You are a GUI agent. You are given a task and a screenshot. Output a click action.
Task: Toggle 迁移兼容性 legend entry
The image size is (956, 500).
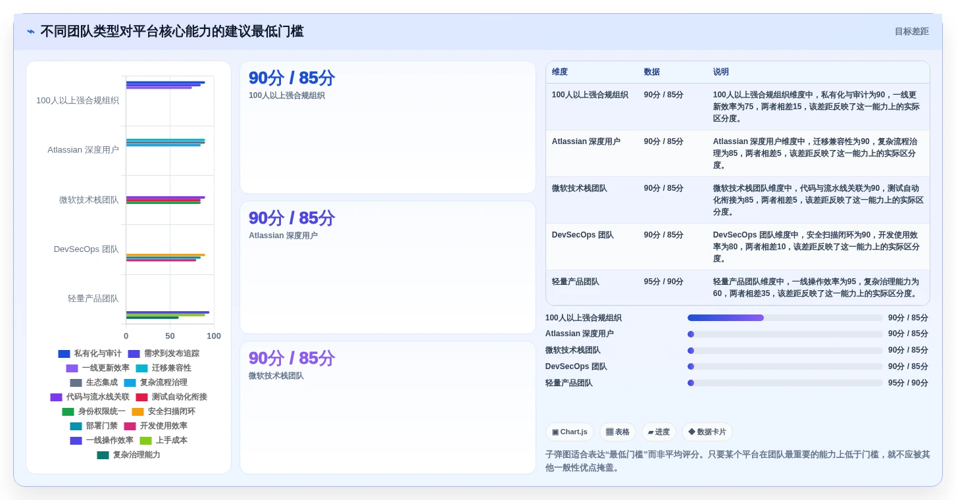coord(164,368)
